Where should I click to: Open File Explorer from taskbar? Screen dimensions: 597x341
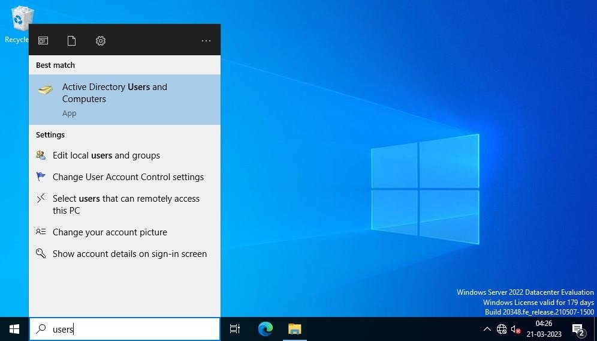click(x=295, y=329)
